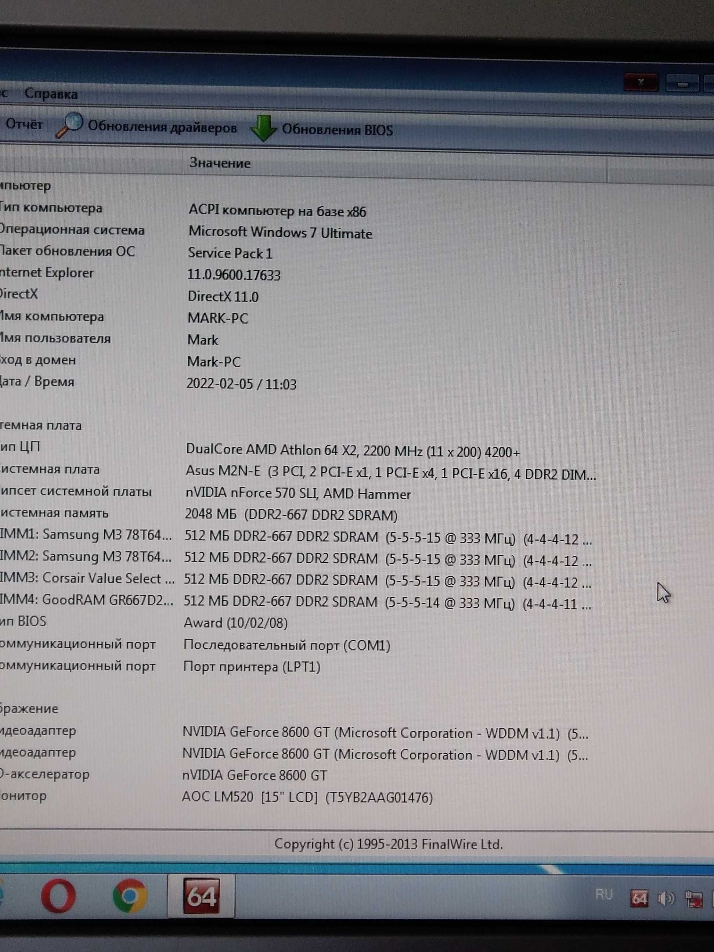714x952 pixels.
Task: Select the 'Монитор' field label
Action: [x=23, y=796]
